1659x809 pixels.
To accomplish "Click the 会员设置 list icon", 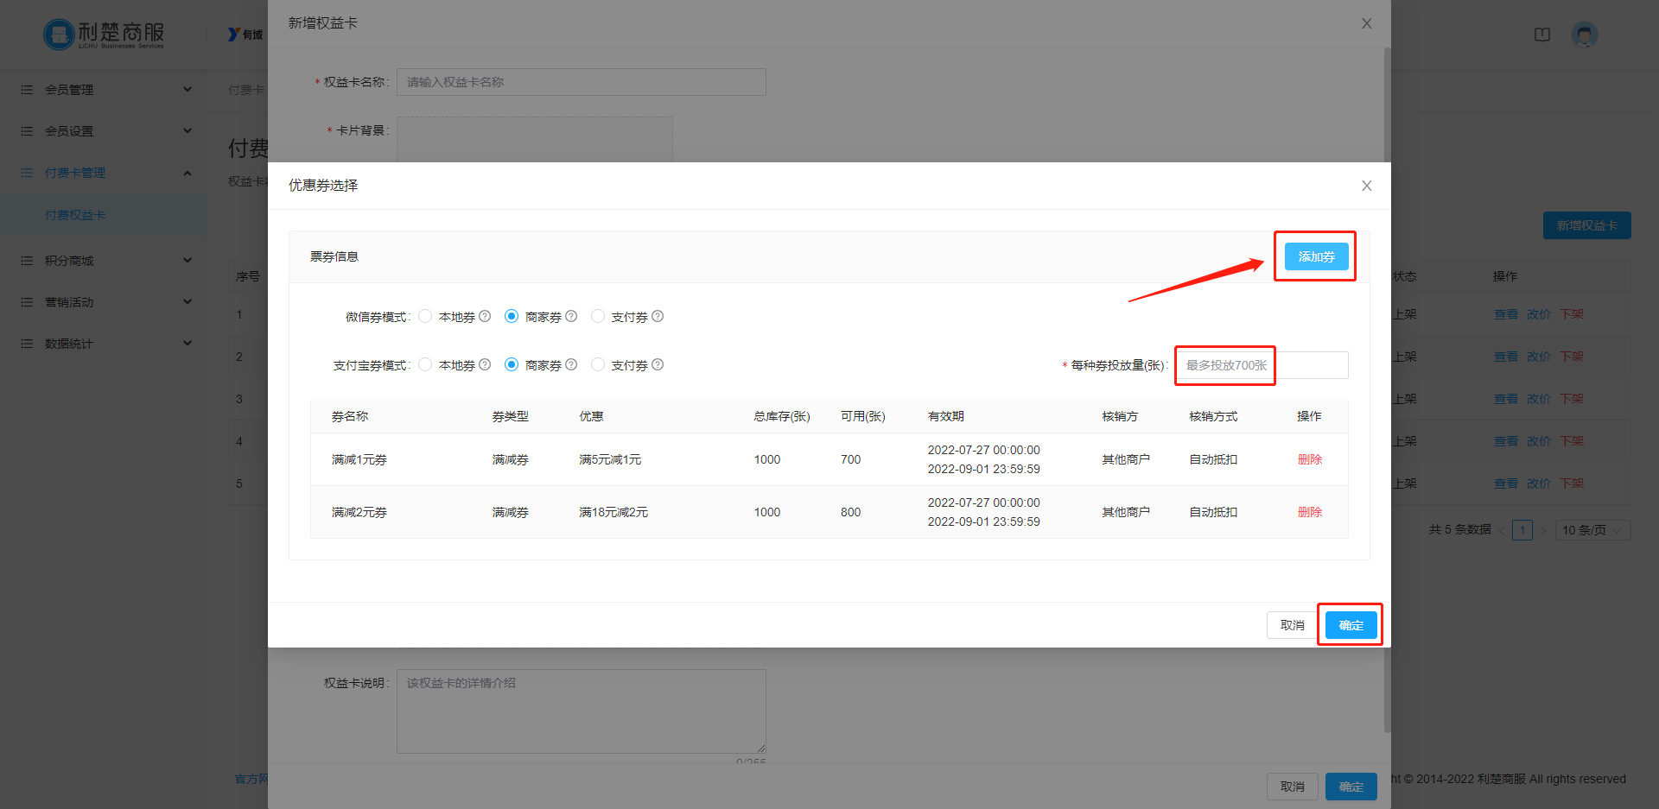I will [x=27, y=131].
